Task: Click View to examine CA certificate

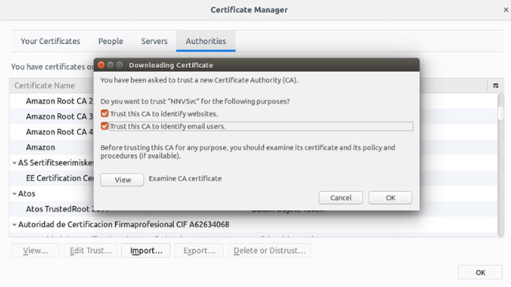Action: click(x=122, y=179)
